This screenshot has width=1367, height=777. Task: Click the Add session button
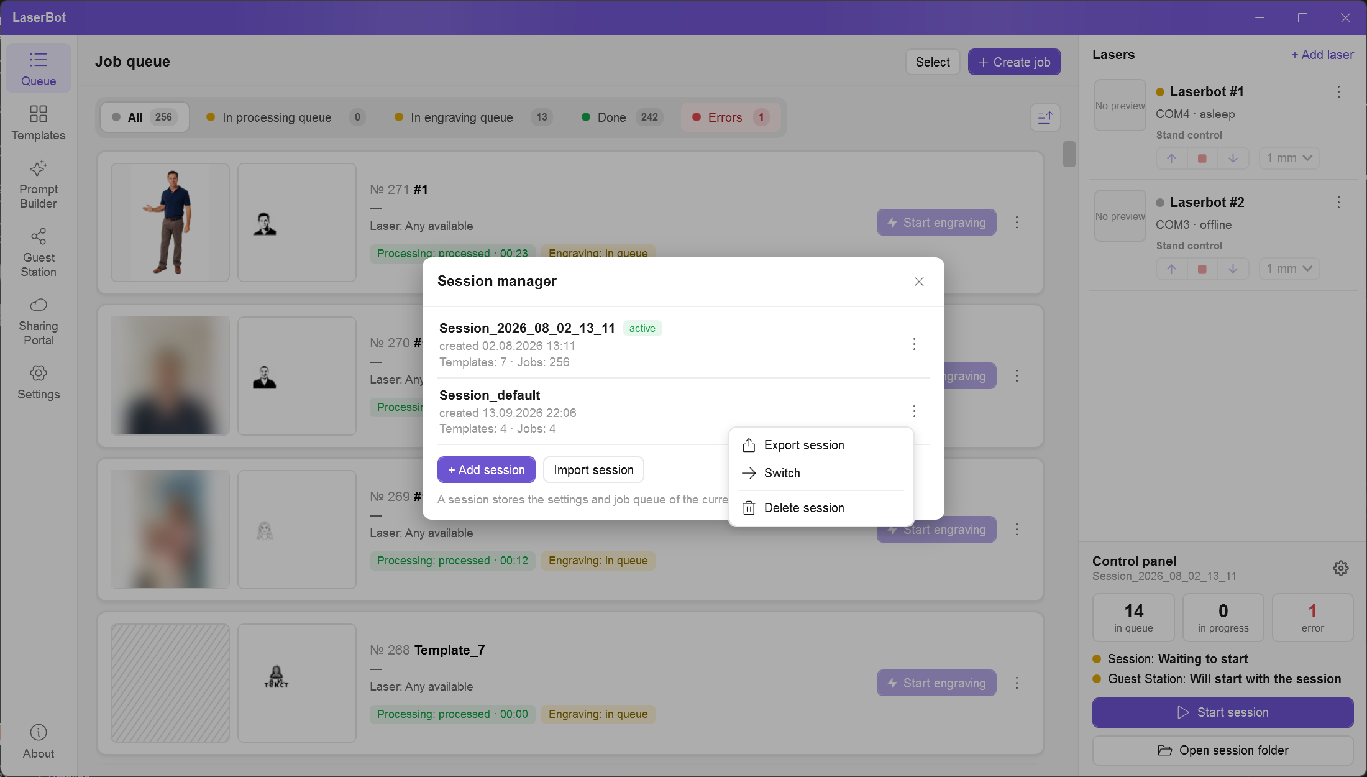click(487, 470)
